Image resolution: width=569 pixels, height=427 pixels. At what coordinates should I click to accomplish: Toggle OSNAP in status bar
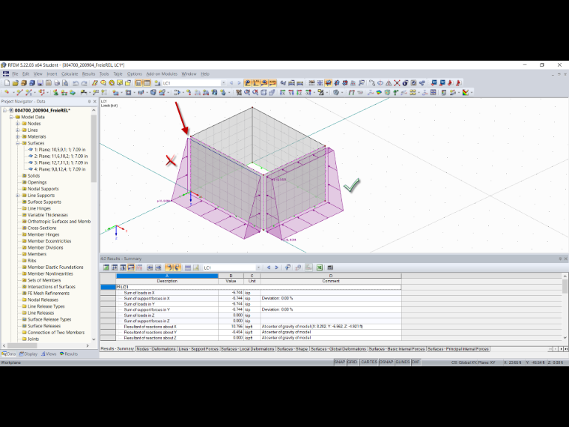pos(386,363)
